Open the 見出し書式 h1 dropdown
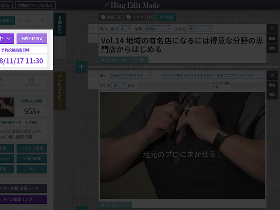This screenshot has width=280, height=210. pos(125,29)
